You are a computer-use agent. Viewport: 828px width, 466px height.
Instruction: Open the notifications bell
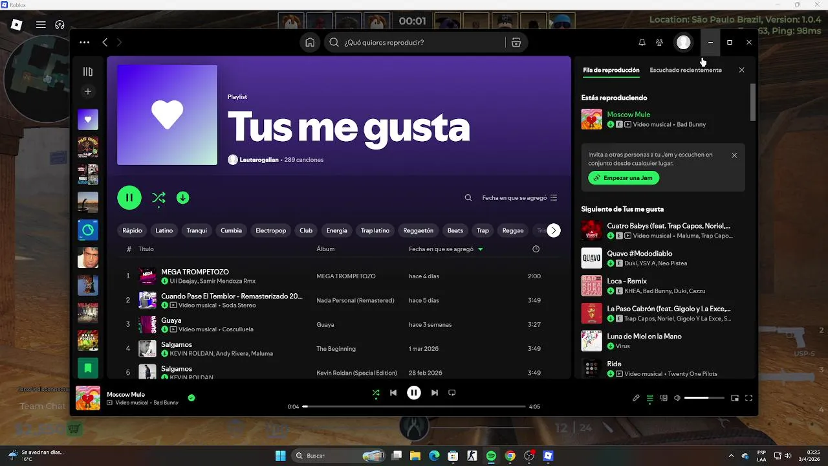tap(642, 42)
